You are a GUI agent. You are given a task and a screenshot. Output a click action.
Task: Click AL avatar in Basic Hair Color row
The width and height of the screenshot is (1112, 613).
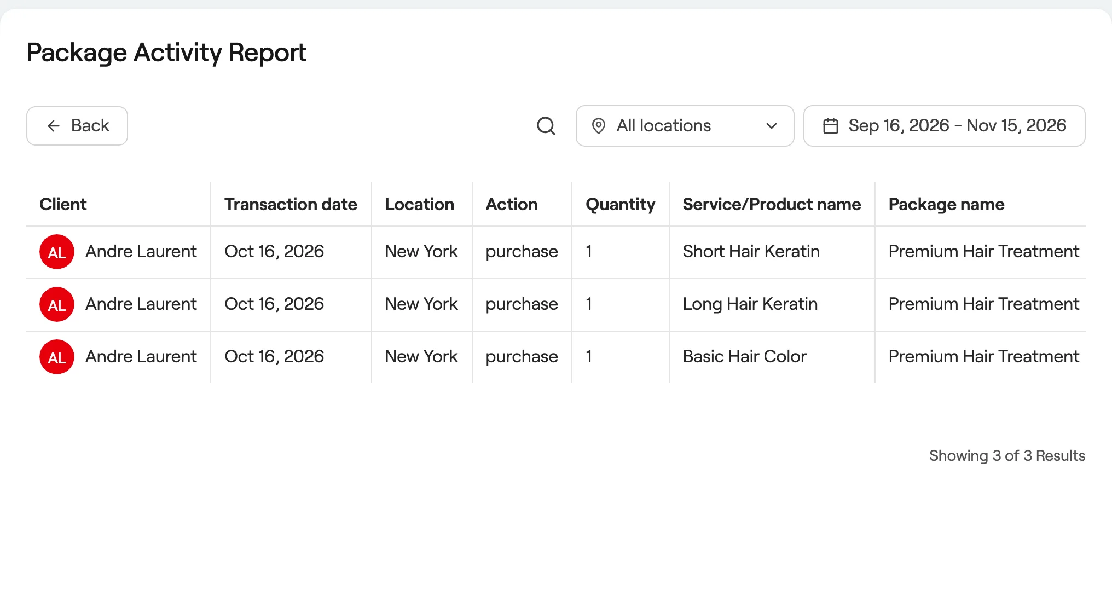click(57, 357)
